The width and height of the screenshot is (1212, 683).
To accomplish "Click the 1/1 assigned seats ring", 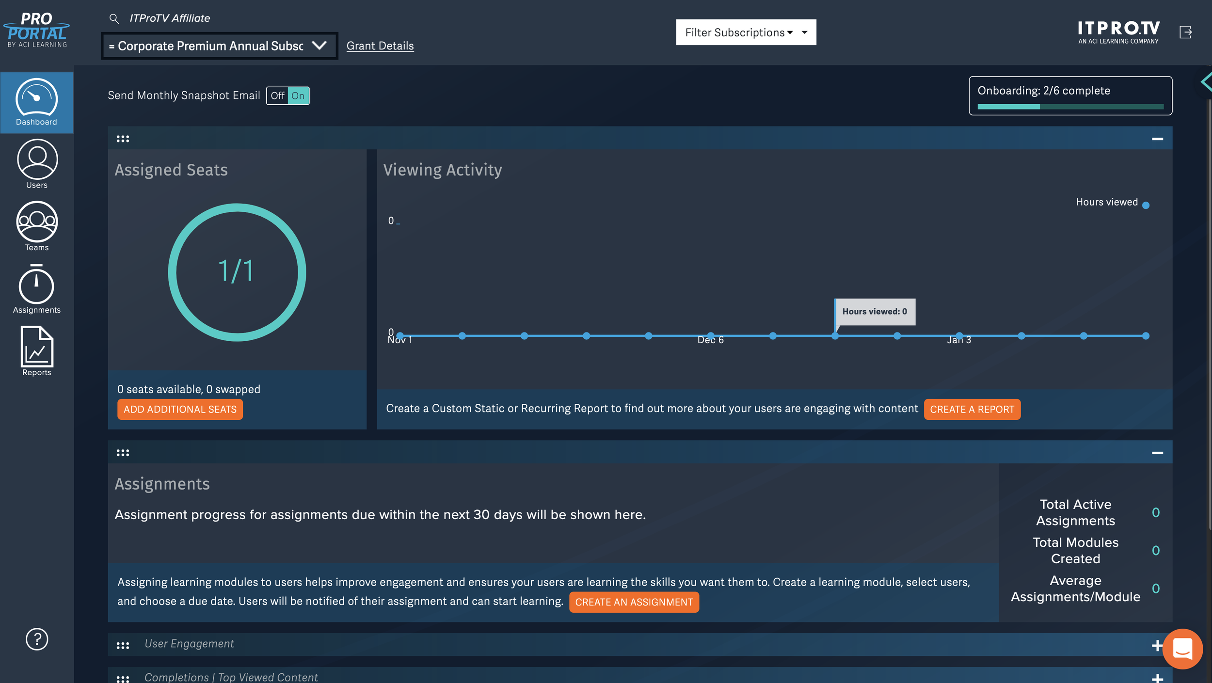I will click(x=237, y=272).
